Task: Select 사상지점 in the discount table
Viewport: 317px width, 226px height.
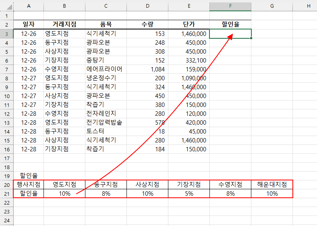Action: pyautogui.click(x=147, y=185)
